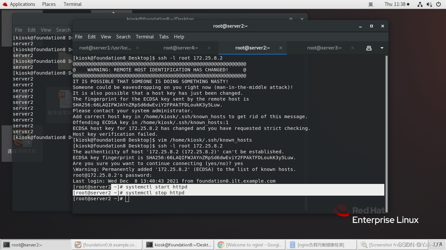Click 'Host key verification failed.' line
446x250 pixels.
[x=115, y=134]
